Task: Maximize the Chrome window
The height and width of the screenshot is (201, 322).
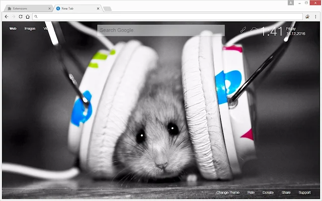Action: tap(306, 3)
